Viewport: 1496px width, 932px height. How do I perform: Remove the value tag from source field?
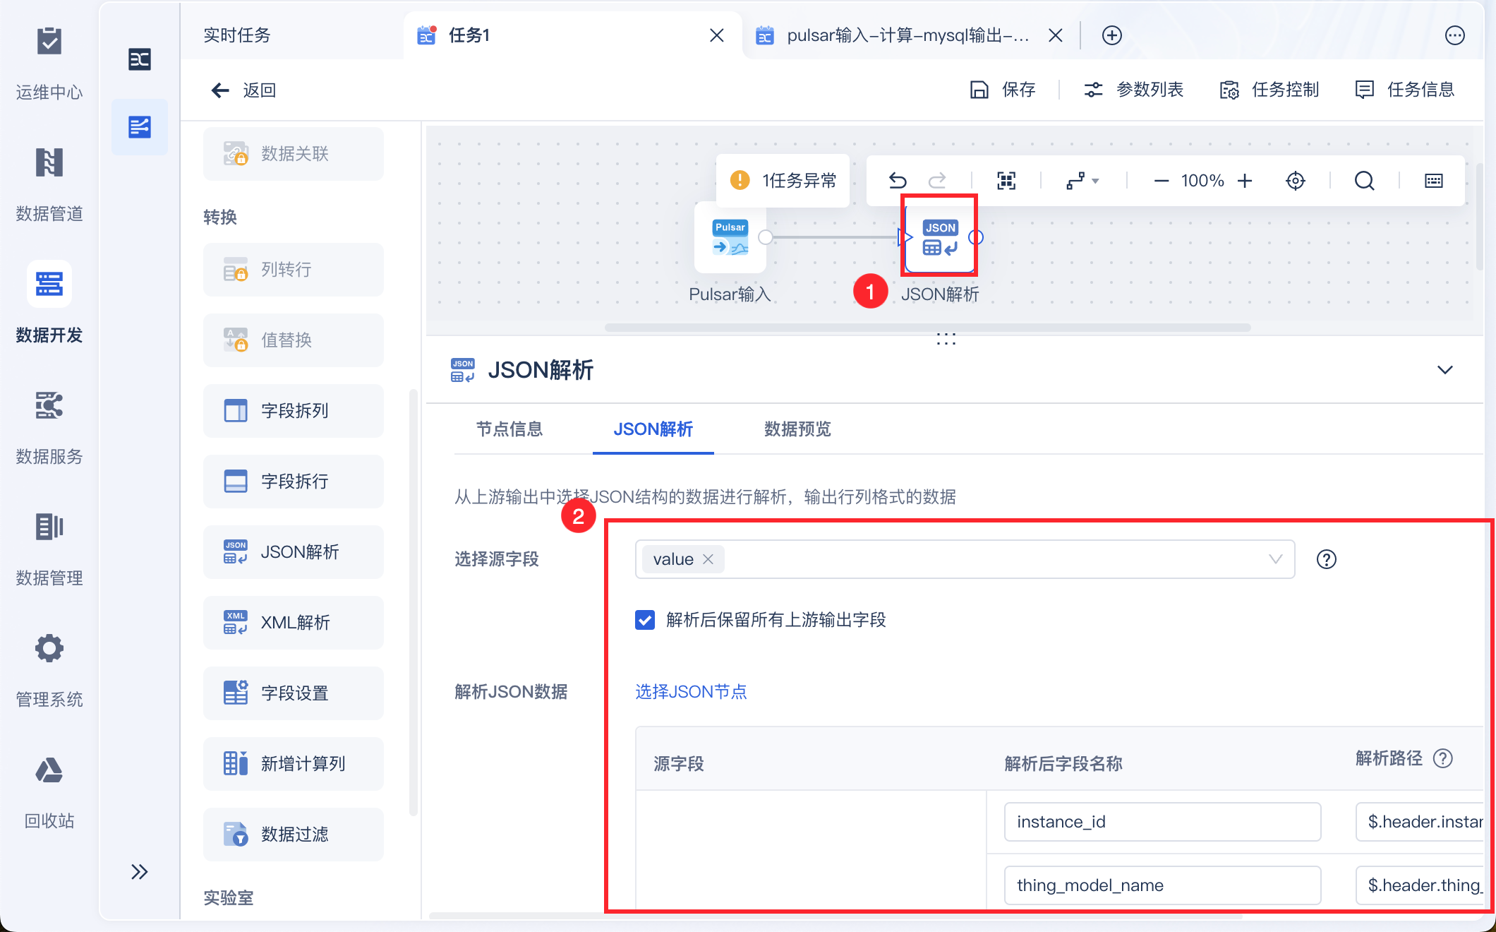tap(708, 559)
